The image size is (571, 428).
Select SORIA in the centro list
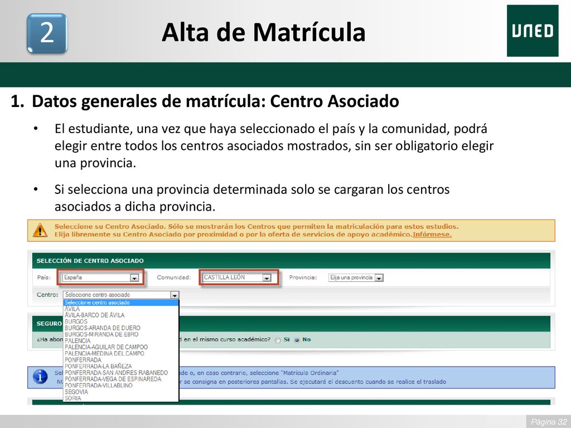(121, 398)
